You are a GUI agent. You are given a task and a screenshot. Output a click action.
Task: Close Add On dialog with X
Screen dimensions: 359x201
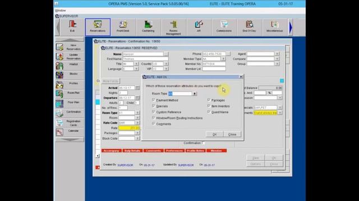click(241, 77)
